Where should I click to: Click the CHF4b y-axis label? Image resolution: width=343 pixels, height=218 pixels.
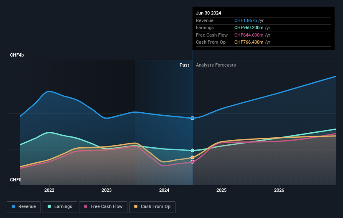17,55
